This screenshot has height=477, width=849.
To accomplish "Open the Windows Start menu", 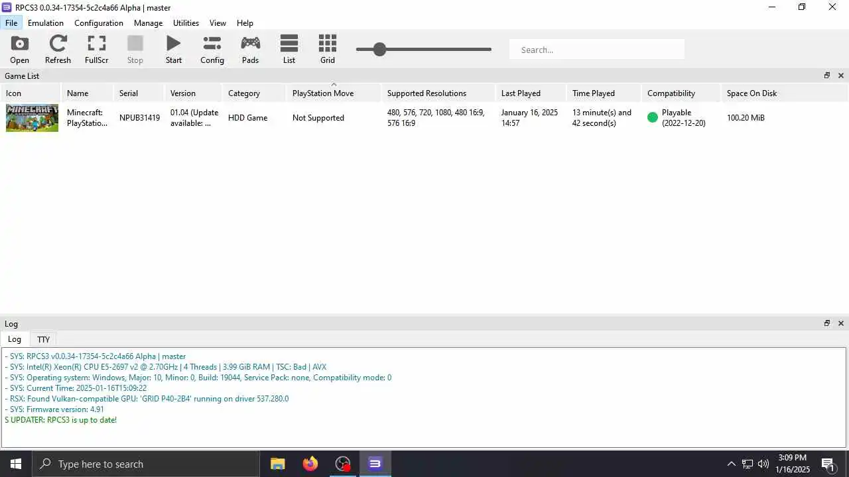I will click(16, 464).
